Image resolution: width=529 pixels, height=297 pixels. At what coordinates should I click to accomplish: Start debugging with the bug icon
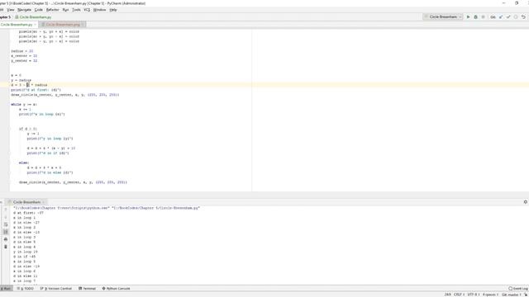pyautogui.click(x=476, y=16)
